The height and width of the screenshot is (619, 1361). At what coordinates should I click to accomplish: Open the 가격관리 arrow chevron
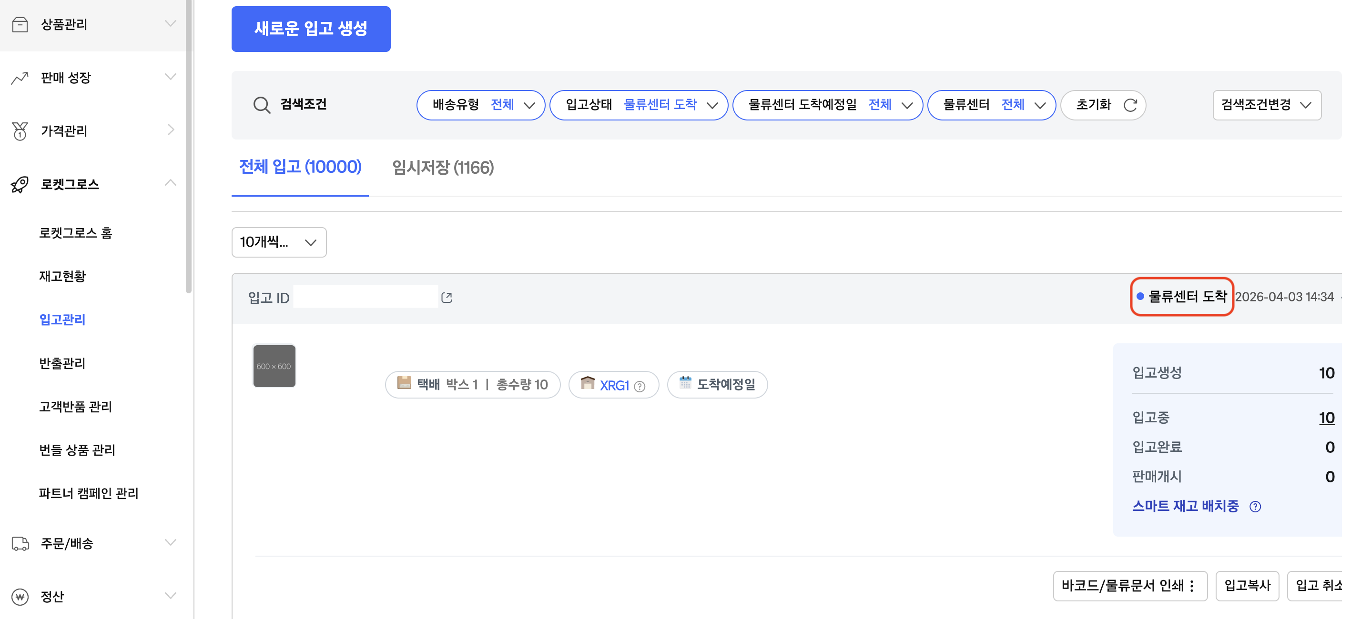170,130
